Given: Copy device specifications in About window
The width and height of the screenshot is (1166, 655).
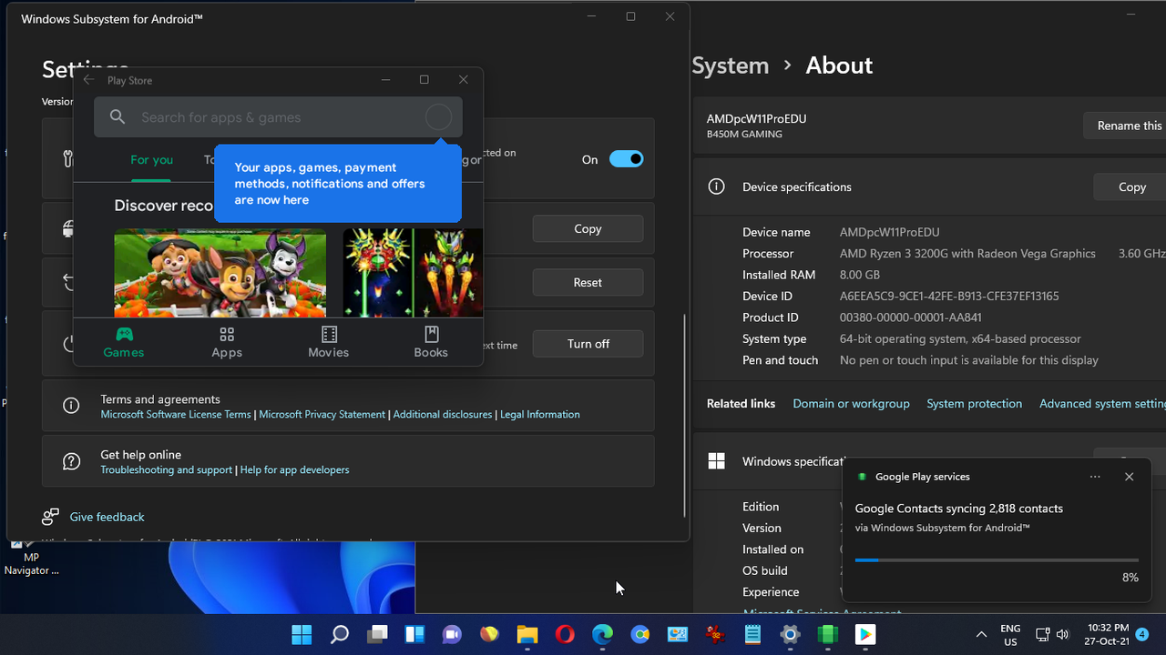Looking at the screenshot, I should click(1130, 186).
